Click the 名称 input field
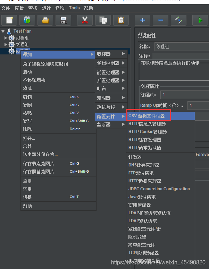 pos(182,46)
